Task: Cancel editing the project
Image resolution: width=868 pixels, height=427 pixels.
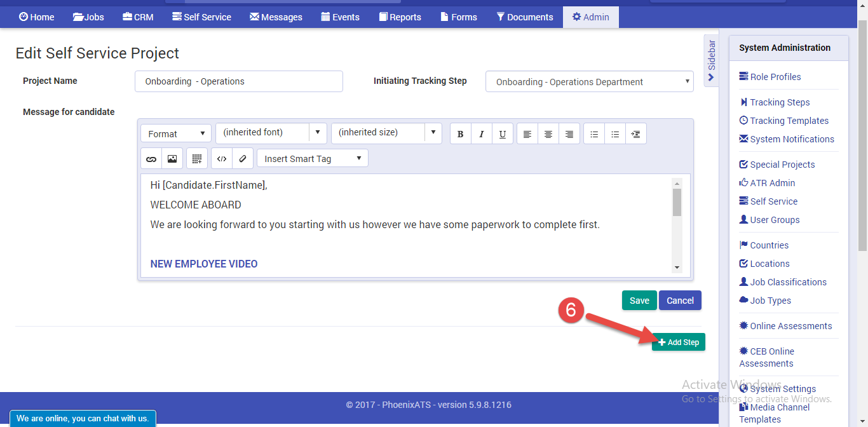Action: tap(680, 301)
